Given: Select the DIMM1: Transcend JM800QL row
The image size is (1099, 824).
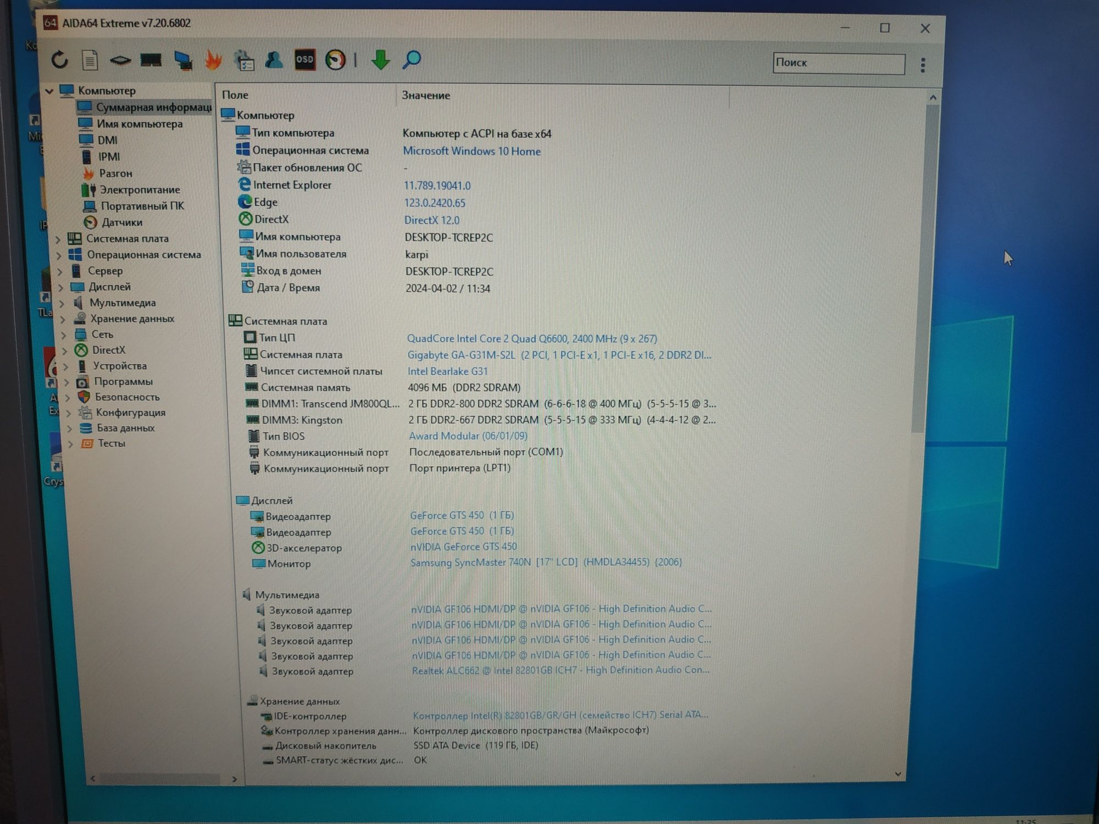Looking at the screenshot, I should coord(481,404).
